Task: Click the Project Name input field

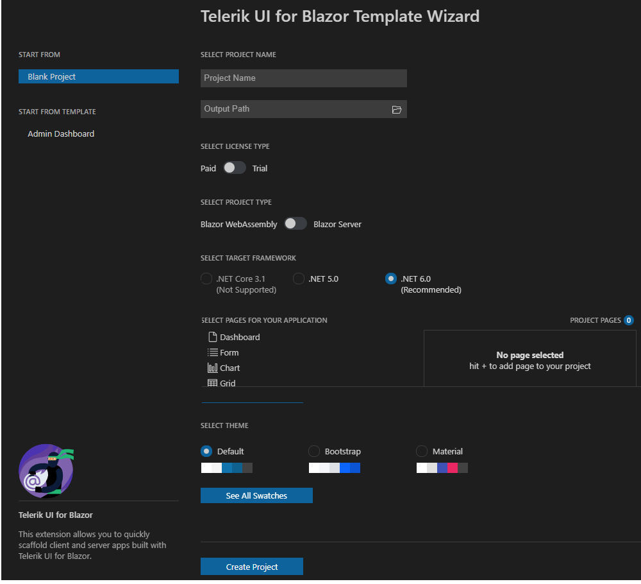Action: [x=304, y=78]
